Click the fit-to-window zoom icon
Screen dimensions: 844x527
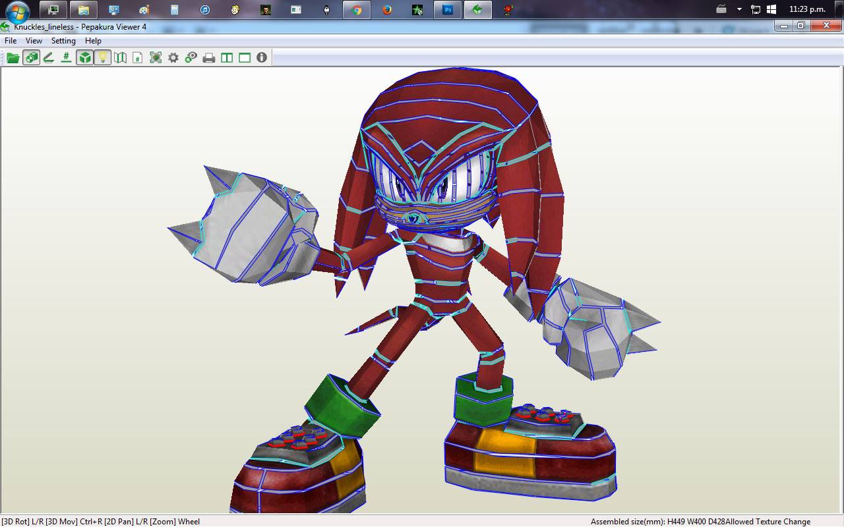156,58
